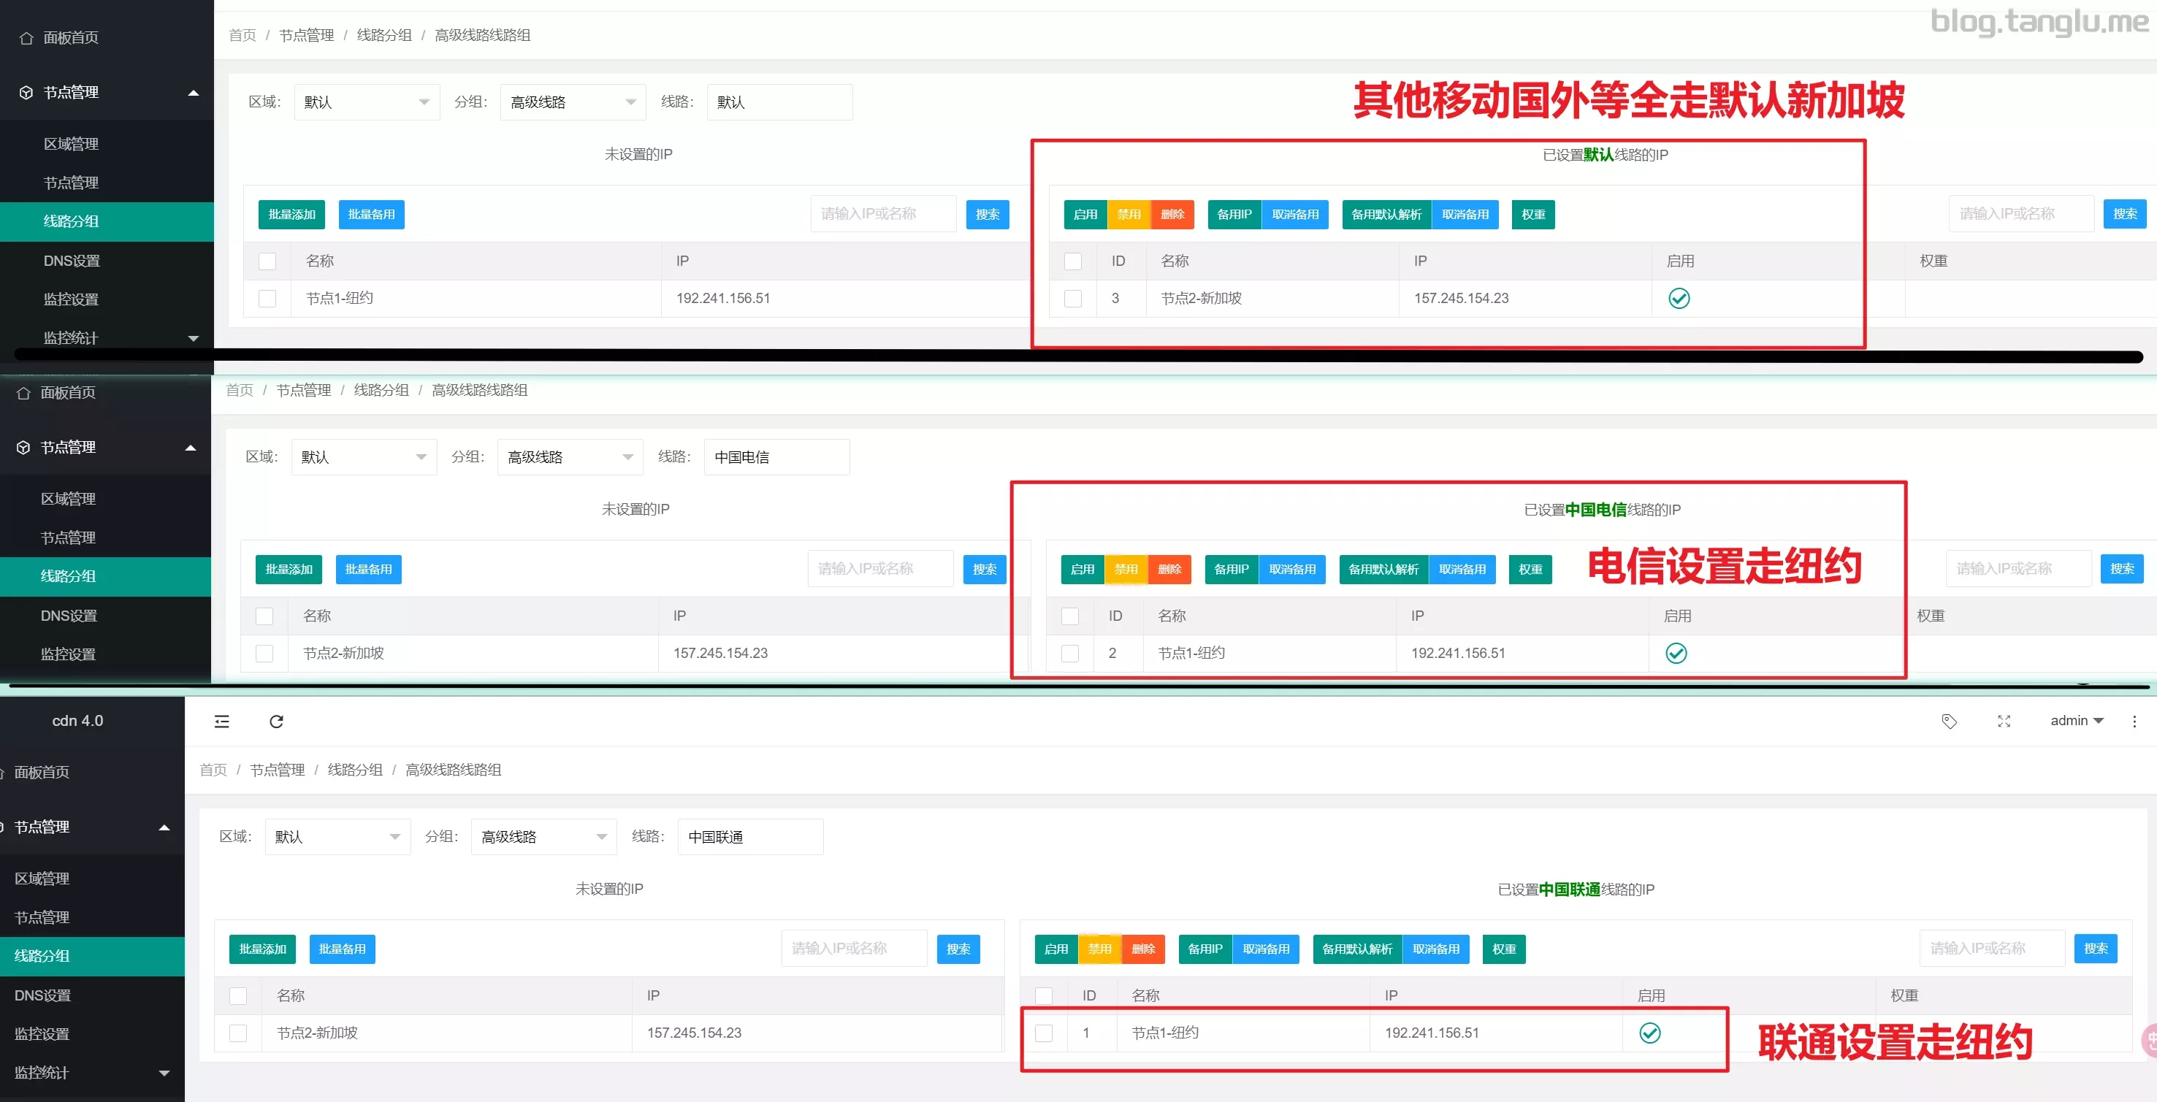This screenshot has width=2157, height=1102.
Task: Click the 权重 button in 默认 line toolbar
Action: coord(1532,215)
